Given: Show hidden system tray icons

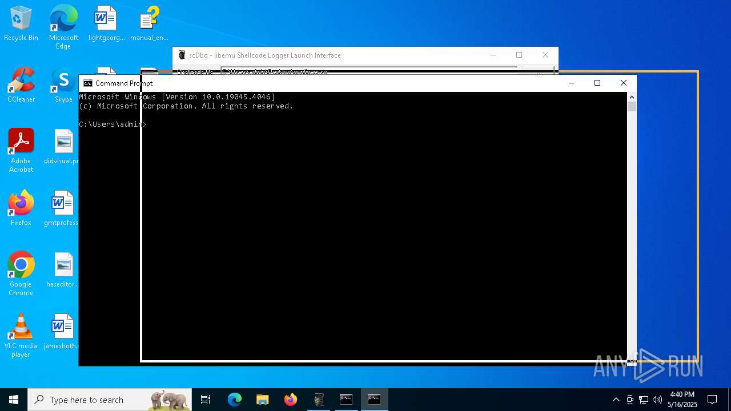Looking at the screenshot, I should [616, 400].
